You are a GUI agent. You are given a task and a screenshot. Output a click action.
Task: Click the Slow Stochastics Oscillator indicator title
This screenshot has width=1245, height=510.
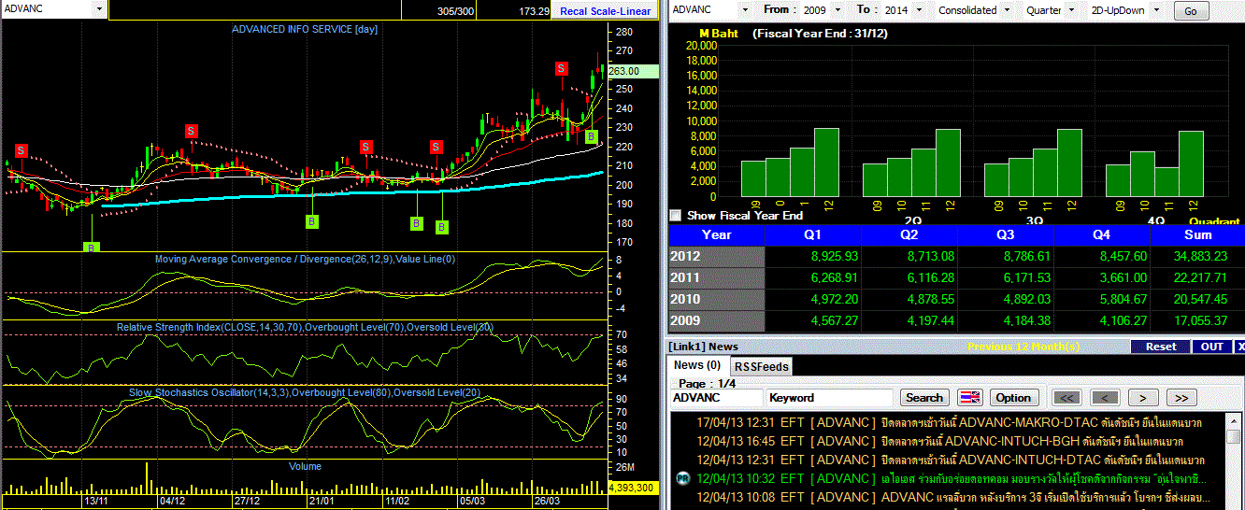pos(305,392)
